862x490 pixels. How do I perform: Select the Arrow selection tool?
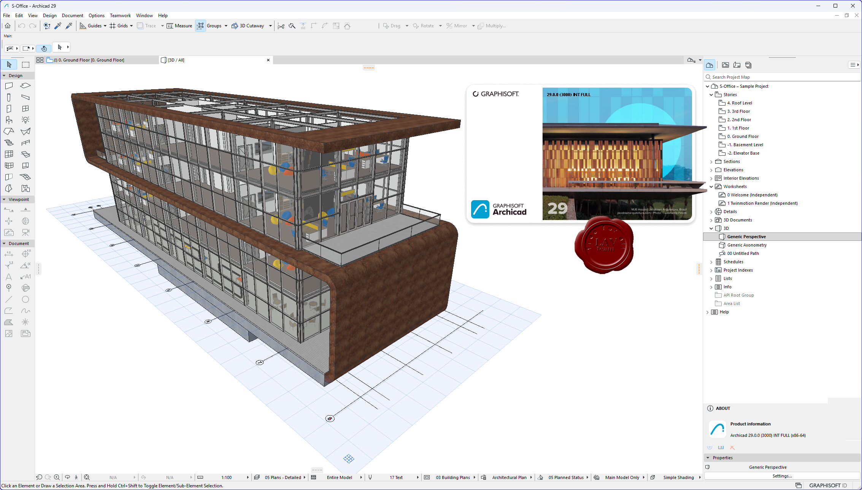coord(9,65)
